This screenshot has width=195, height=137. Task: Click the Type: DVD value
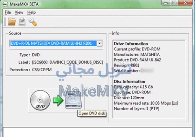coord(36,55)
